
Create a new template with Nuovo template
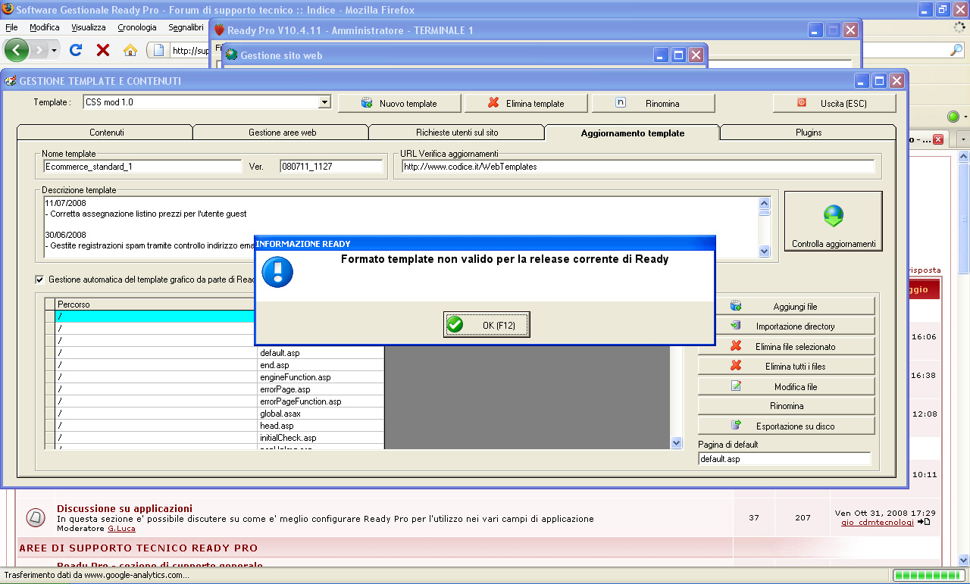(x=399, y=103)
